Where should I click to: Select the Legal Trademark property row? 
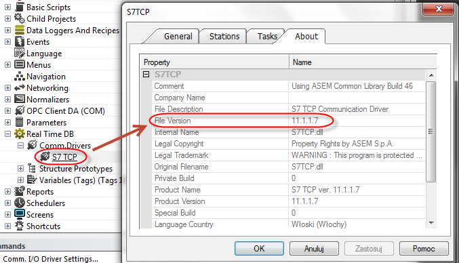pos(288,155)
